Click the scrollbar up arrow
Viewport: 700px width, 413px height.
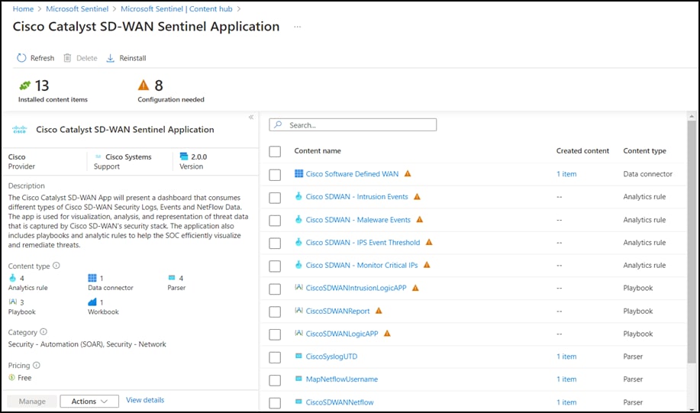(692, 116)
